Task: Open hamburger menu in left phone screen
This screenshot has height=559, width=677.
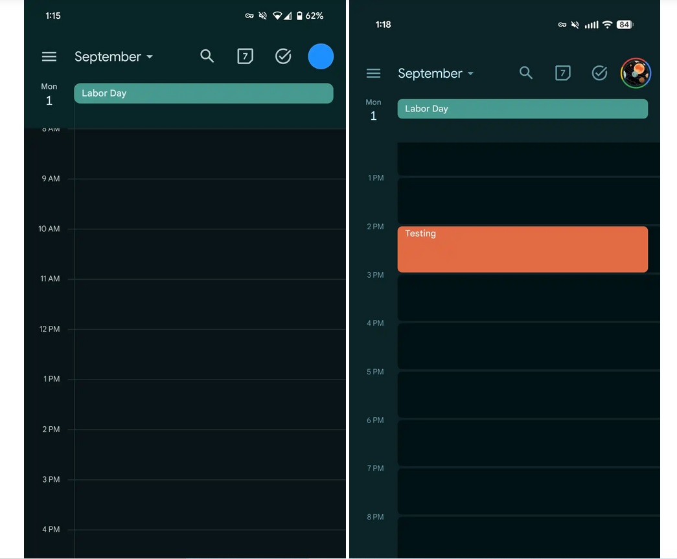Action: (49, 56)
